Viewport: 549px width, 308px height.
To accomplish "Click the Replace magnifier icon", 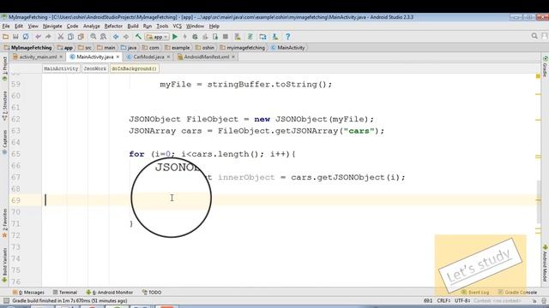I will click(x=103, y=37).
